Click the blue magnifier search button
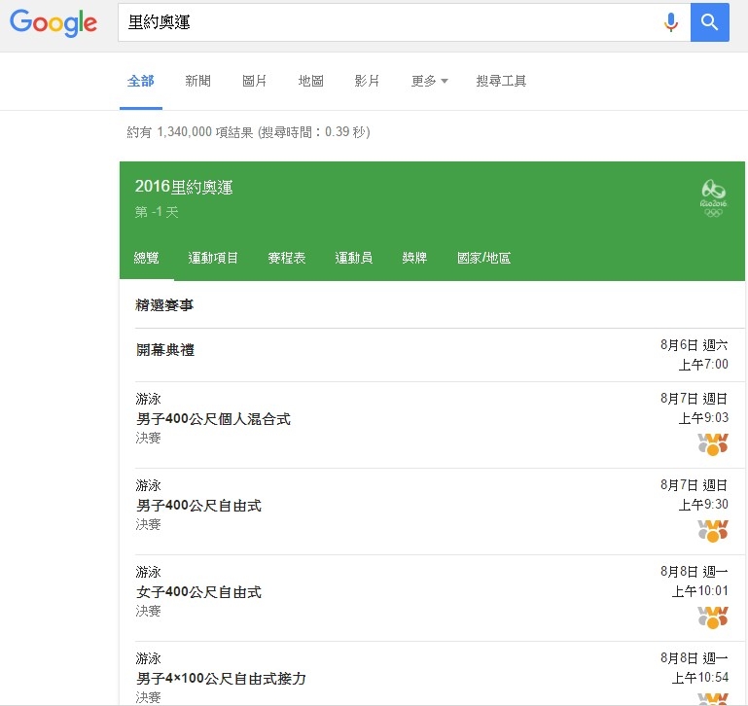Screen dimensions: 748x706 [x=710, y=22]
